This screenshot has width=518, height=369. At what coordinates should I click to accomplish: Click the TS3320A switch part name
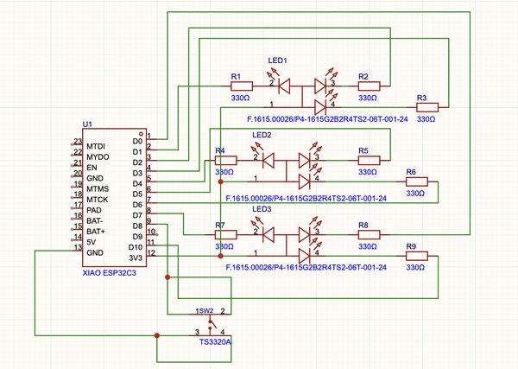coord(215,342)
